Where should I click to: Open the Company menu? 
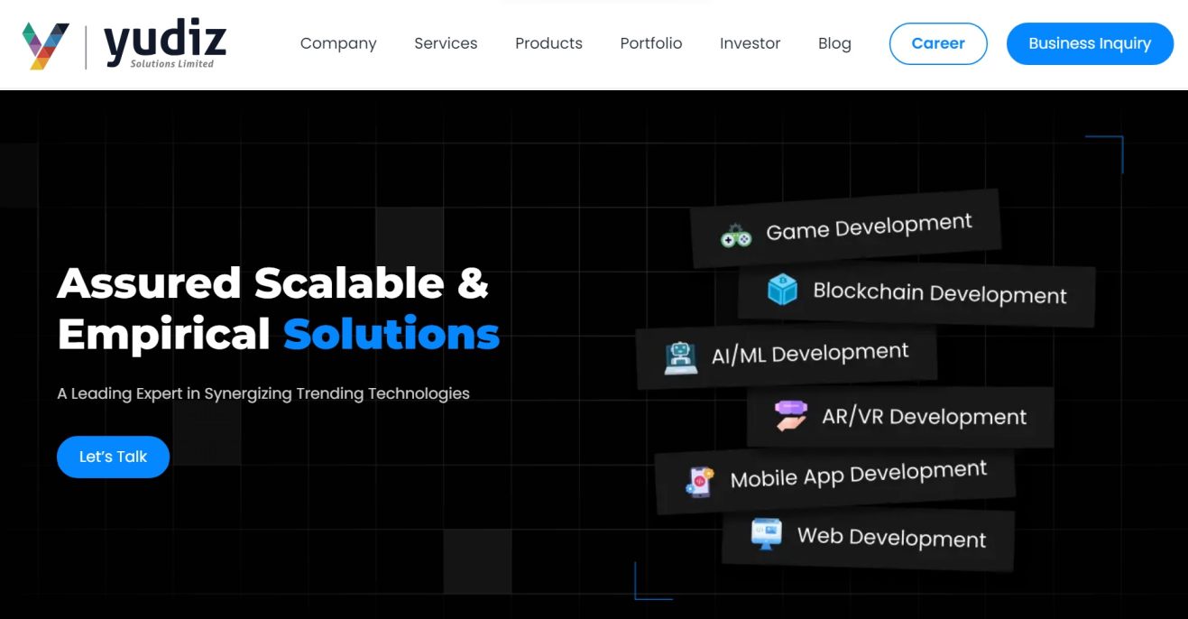tap(338, 43)
